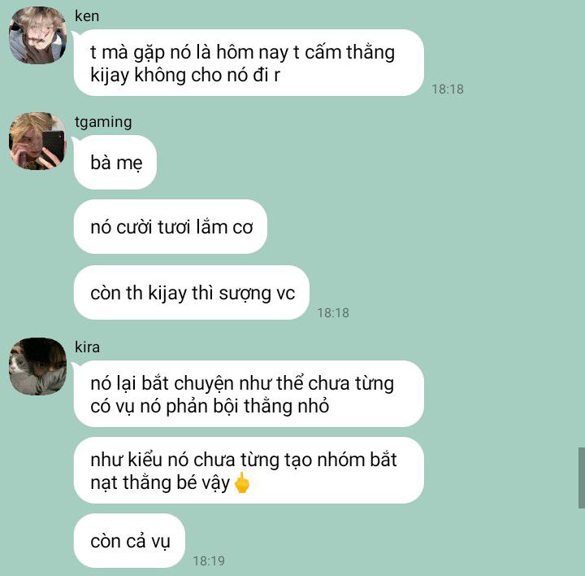Click the sender name tgaming

(x=103, y=122)
